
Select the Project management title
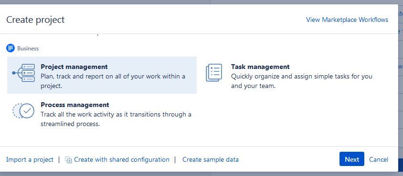point(74,67)
